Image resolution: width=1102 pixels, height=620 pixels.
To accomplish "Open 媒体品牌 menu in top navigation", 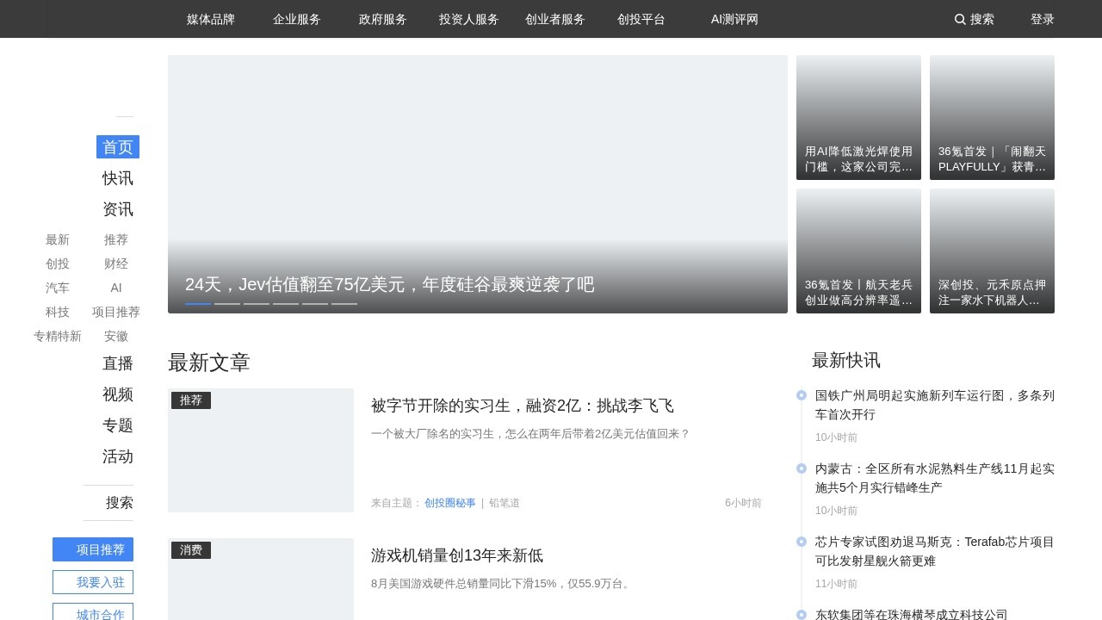I will [211, 19].
